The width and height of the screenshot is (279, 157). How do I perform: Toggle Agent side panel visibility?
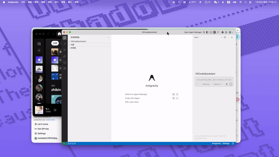tap(214, 32)
